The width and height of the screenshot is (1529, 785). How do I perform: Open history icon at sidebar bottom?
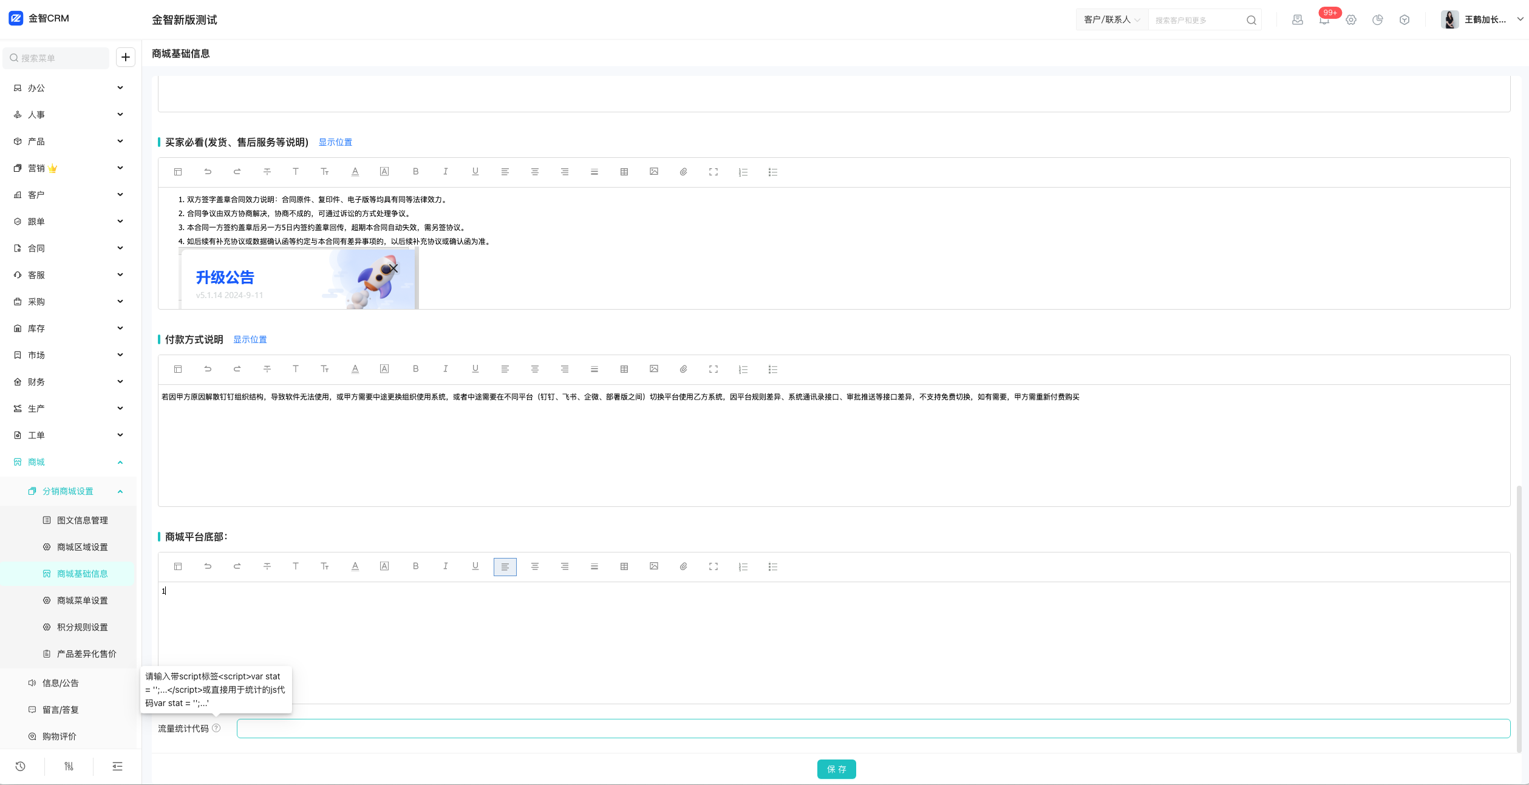coord(20,766)
